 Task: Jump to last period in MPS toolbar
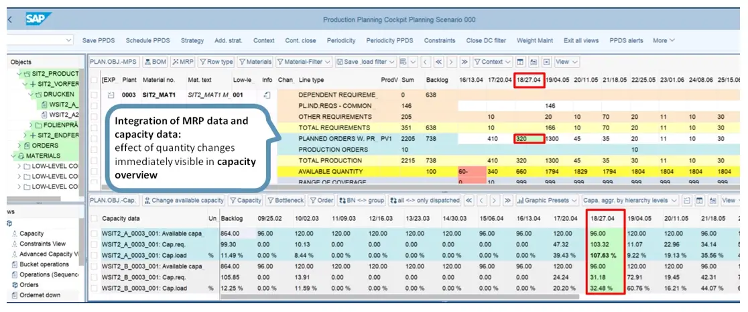tap(464, 62)
